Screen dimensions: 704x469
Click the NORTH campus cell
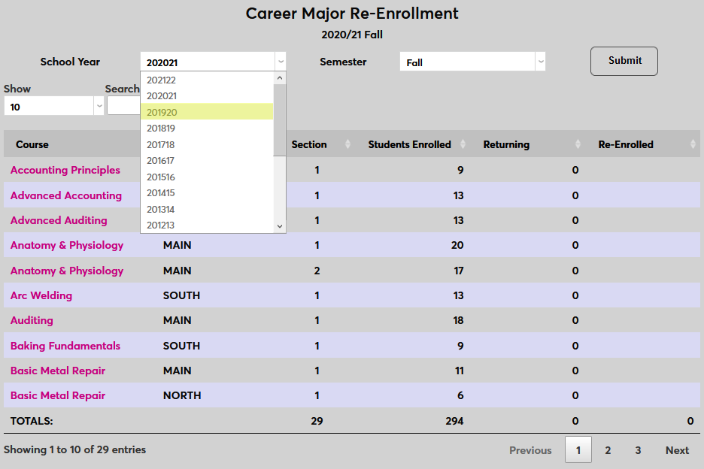coord(182,395)
